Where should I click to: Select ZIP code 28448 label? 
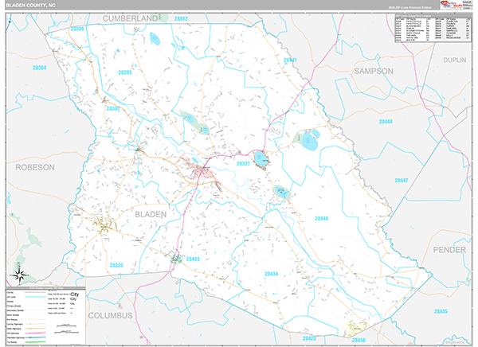tap(321, 219)
